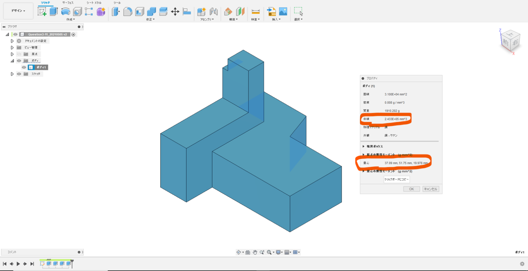Open the 修正 dropdown menu

150,19
